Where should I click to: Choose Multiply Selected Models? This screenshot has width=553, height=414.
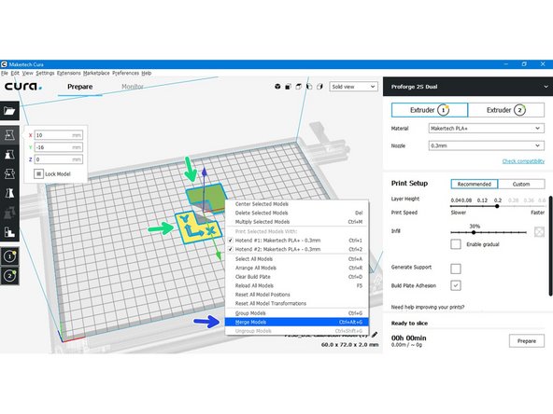[x=297, y=222]
